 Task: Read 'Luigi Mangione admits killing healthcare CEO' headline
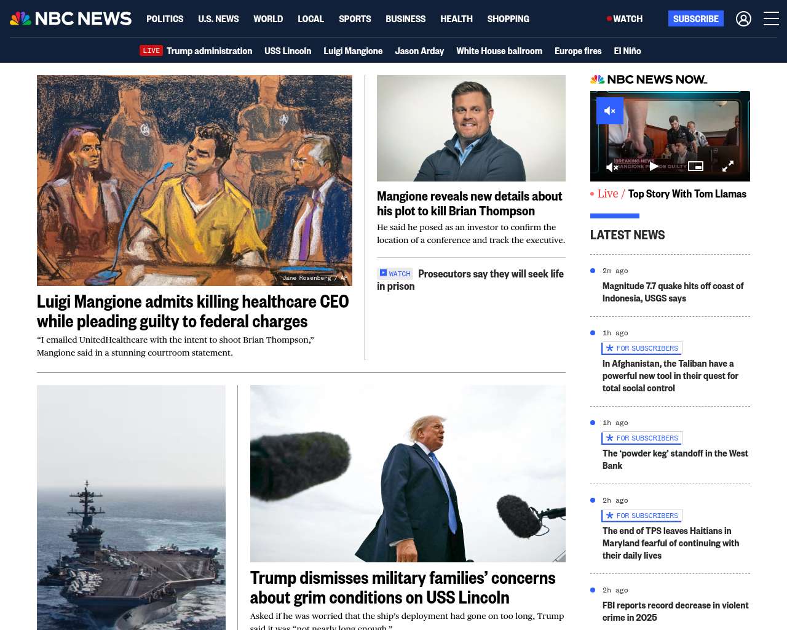click(x=193, y=311)
